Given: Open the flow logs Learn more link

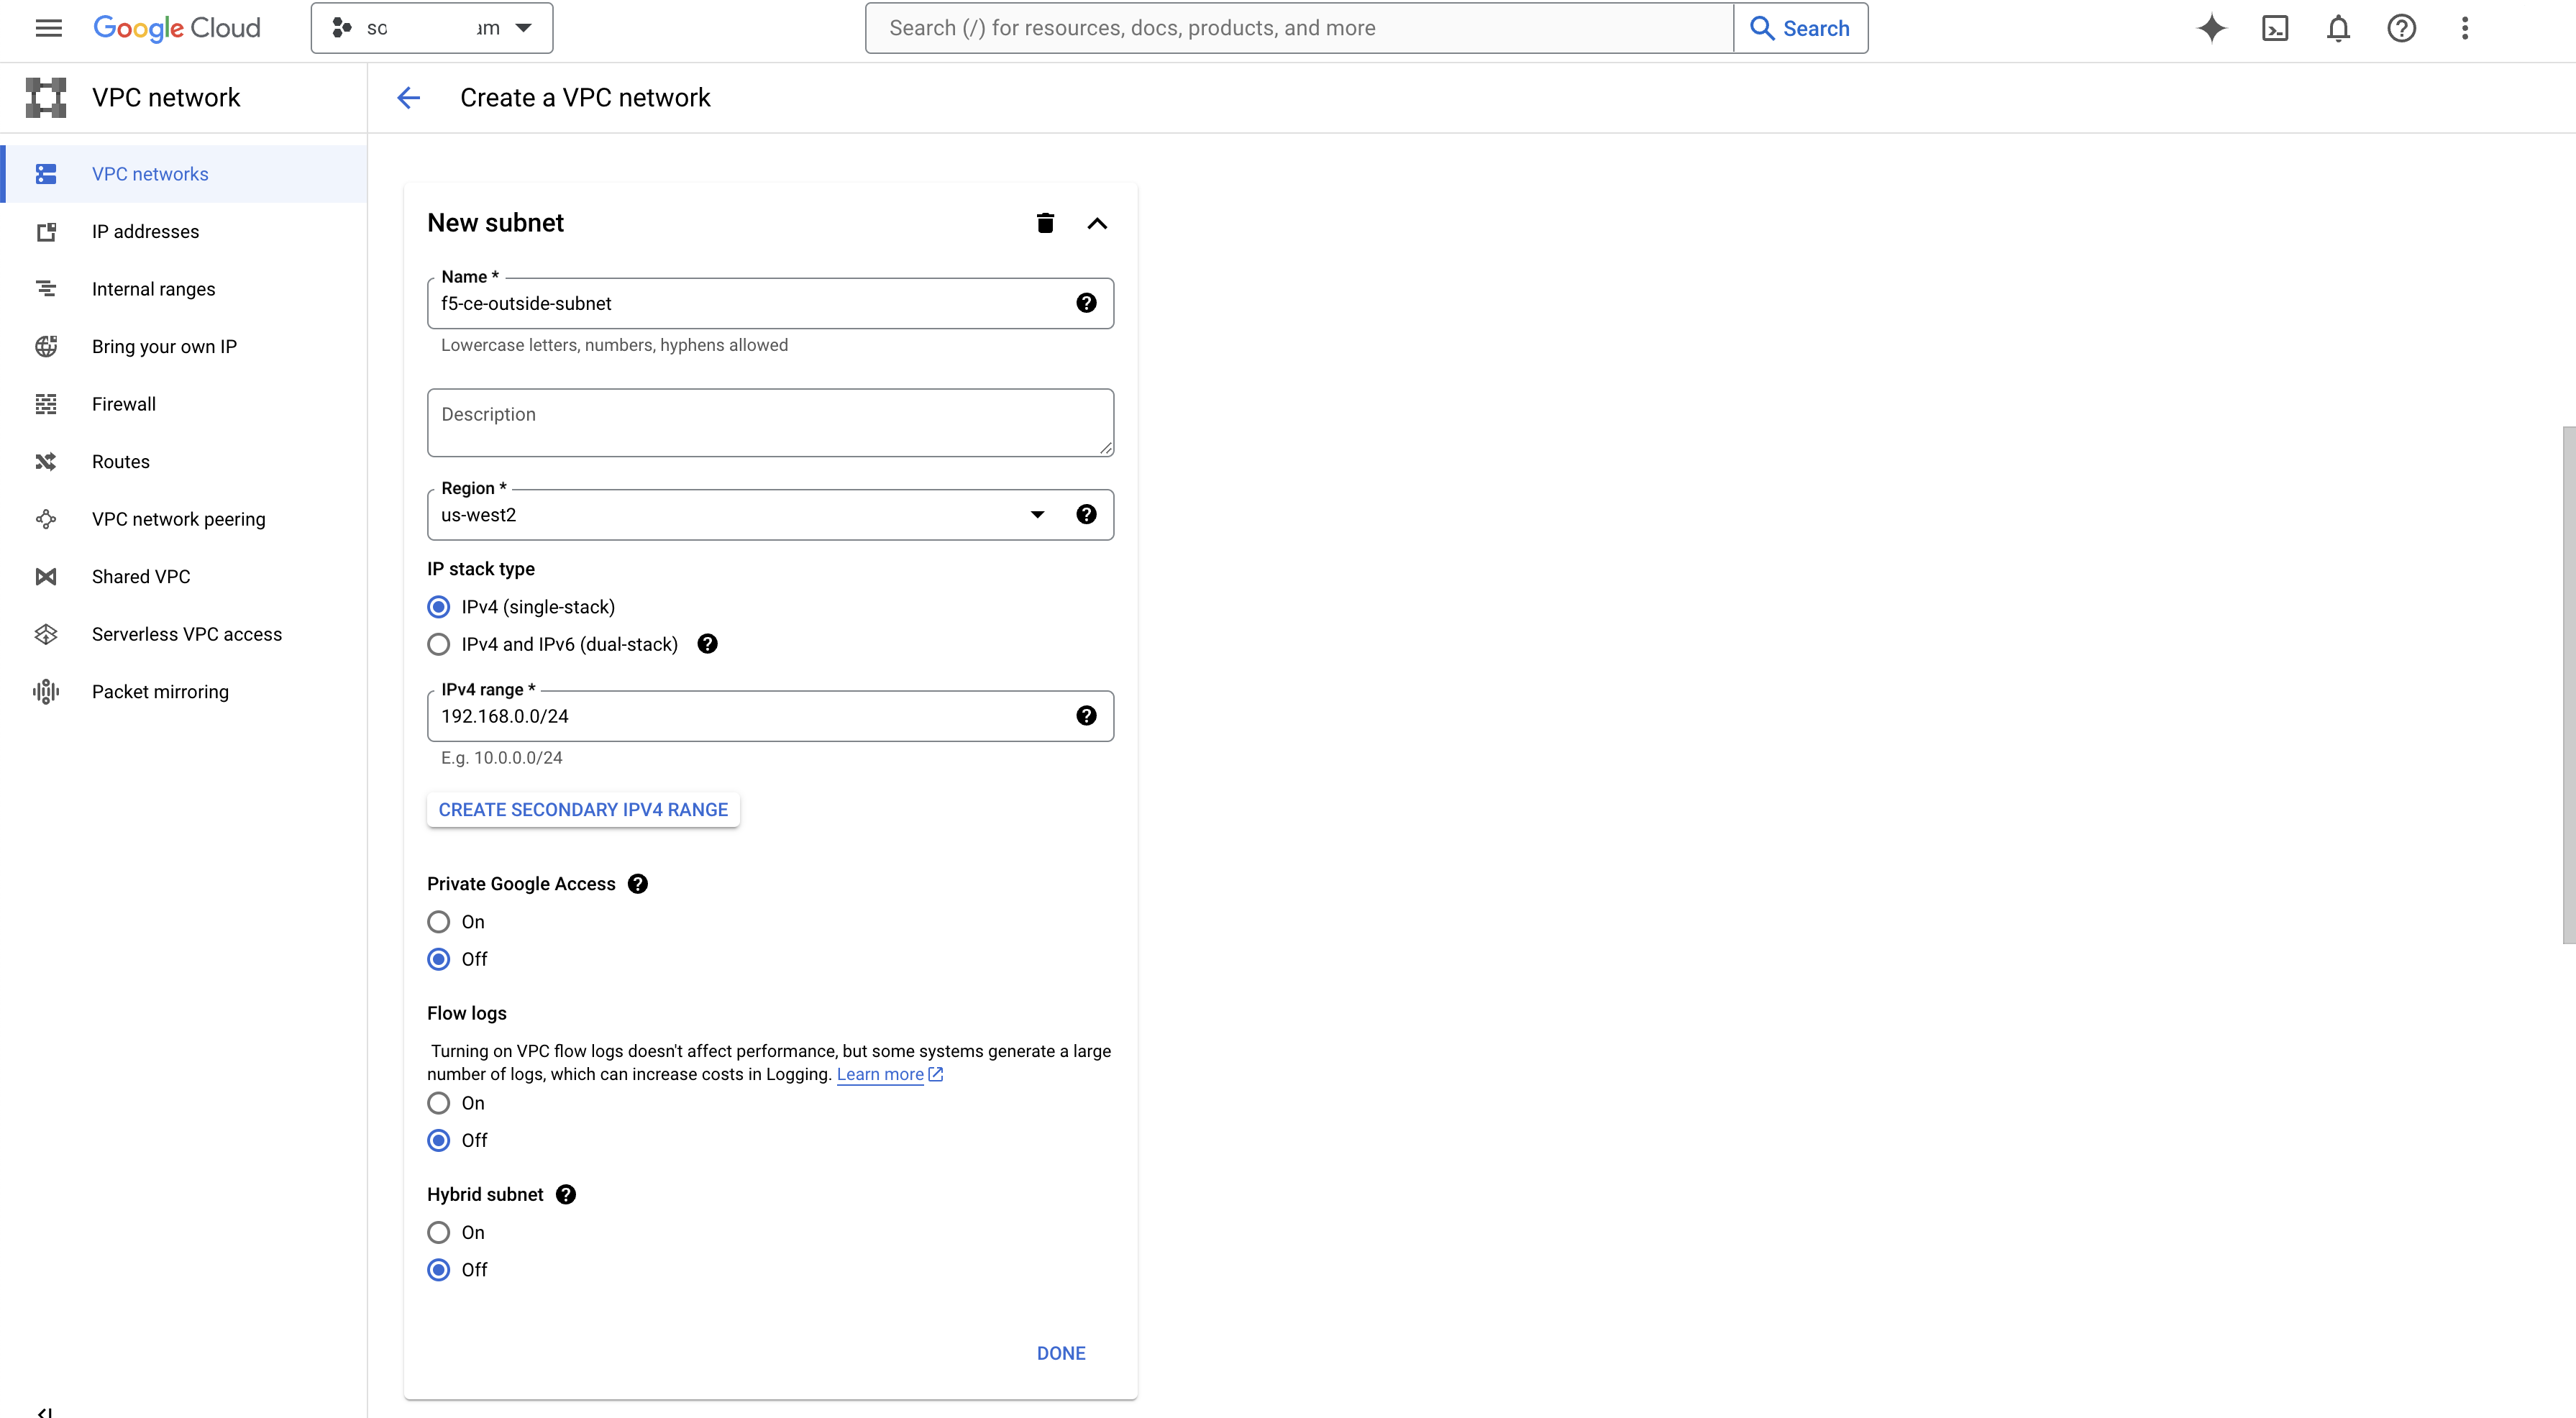Looking at the screenshot, I should coord(881,1075).
